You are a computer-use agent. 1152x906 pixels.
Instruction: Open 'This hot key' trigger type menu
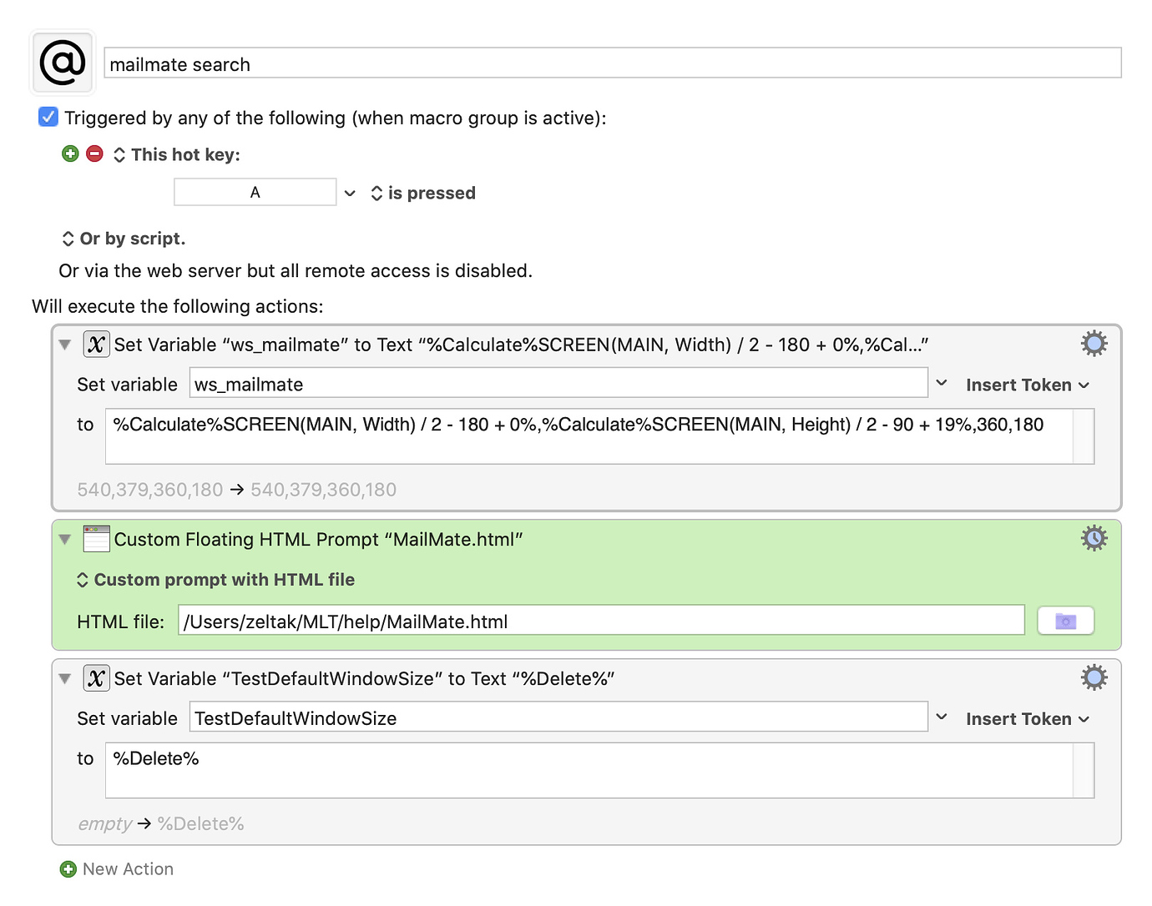pos(177,155)
